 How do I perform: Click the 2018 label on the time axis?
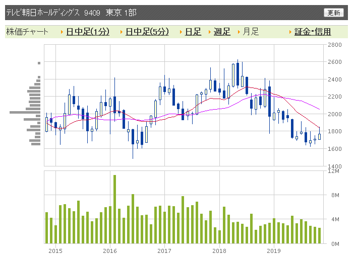pyautogui.click(x=219, y=251)
